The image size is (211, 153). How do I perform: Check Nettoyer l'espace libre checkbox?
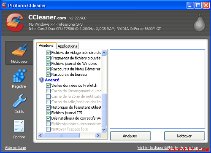(x=48, y=129)
